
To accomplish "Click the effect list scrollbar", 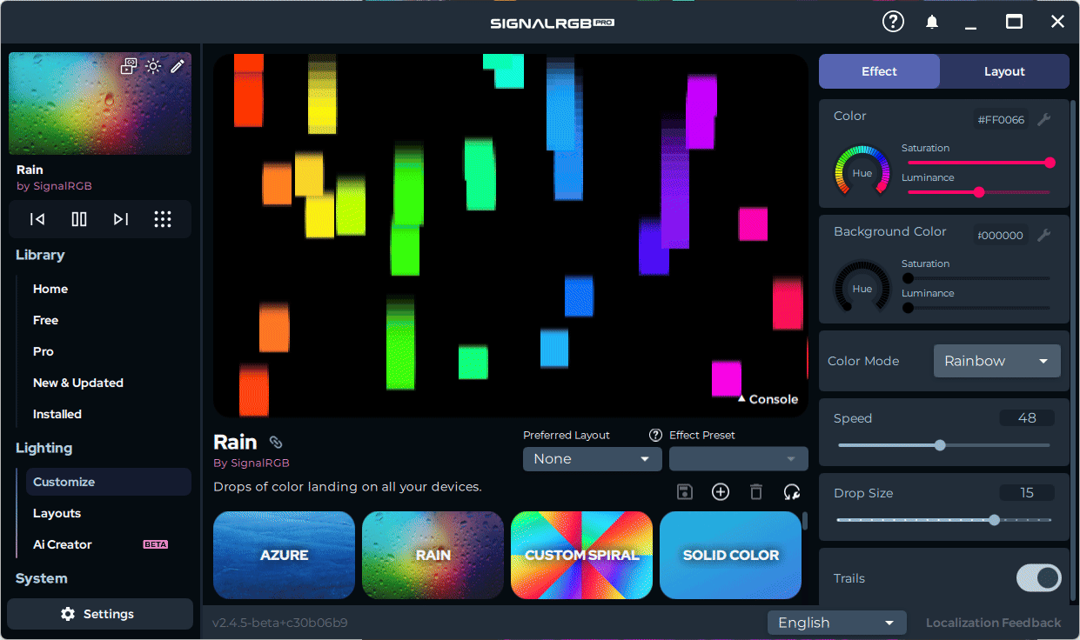I will pyautogui.click(x=805, y=521).
